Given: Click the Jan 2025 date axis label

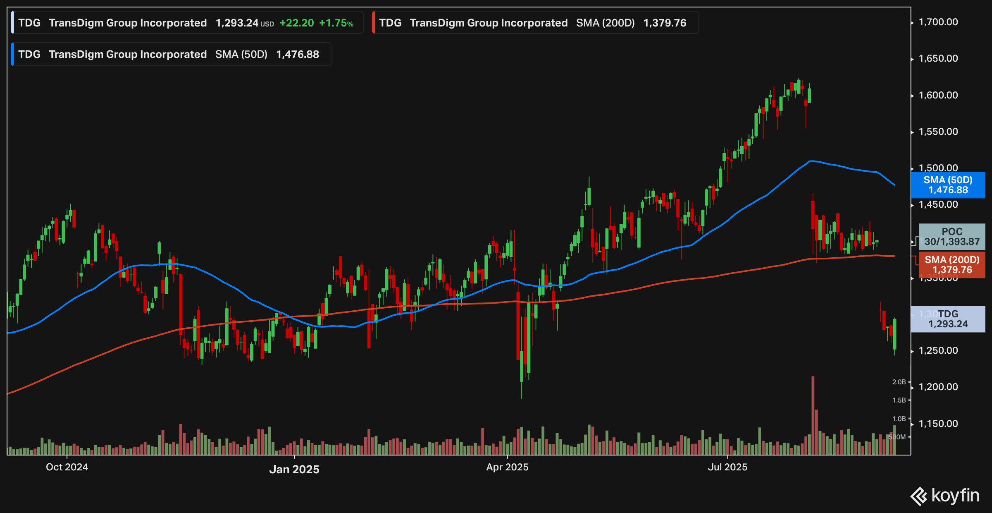Looking at the screenshot, I should [294, 469].
